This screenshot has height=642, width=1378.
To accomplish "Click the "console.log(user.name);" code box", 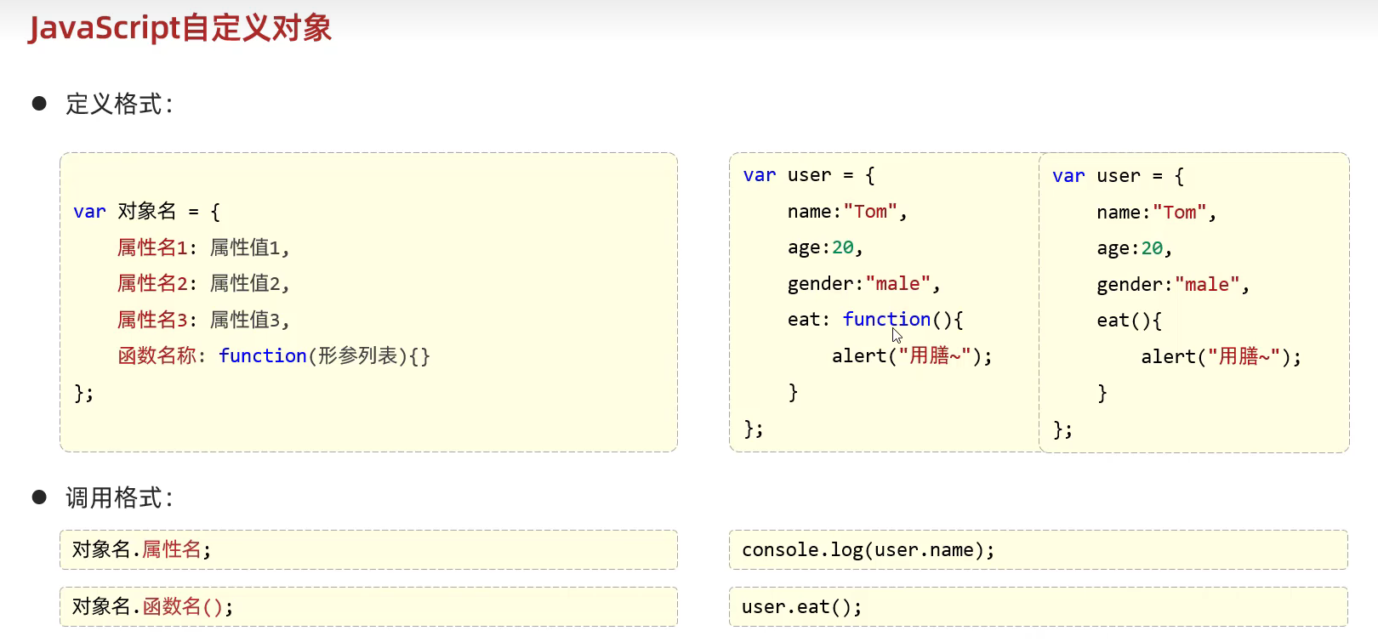I will 1038,550.
